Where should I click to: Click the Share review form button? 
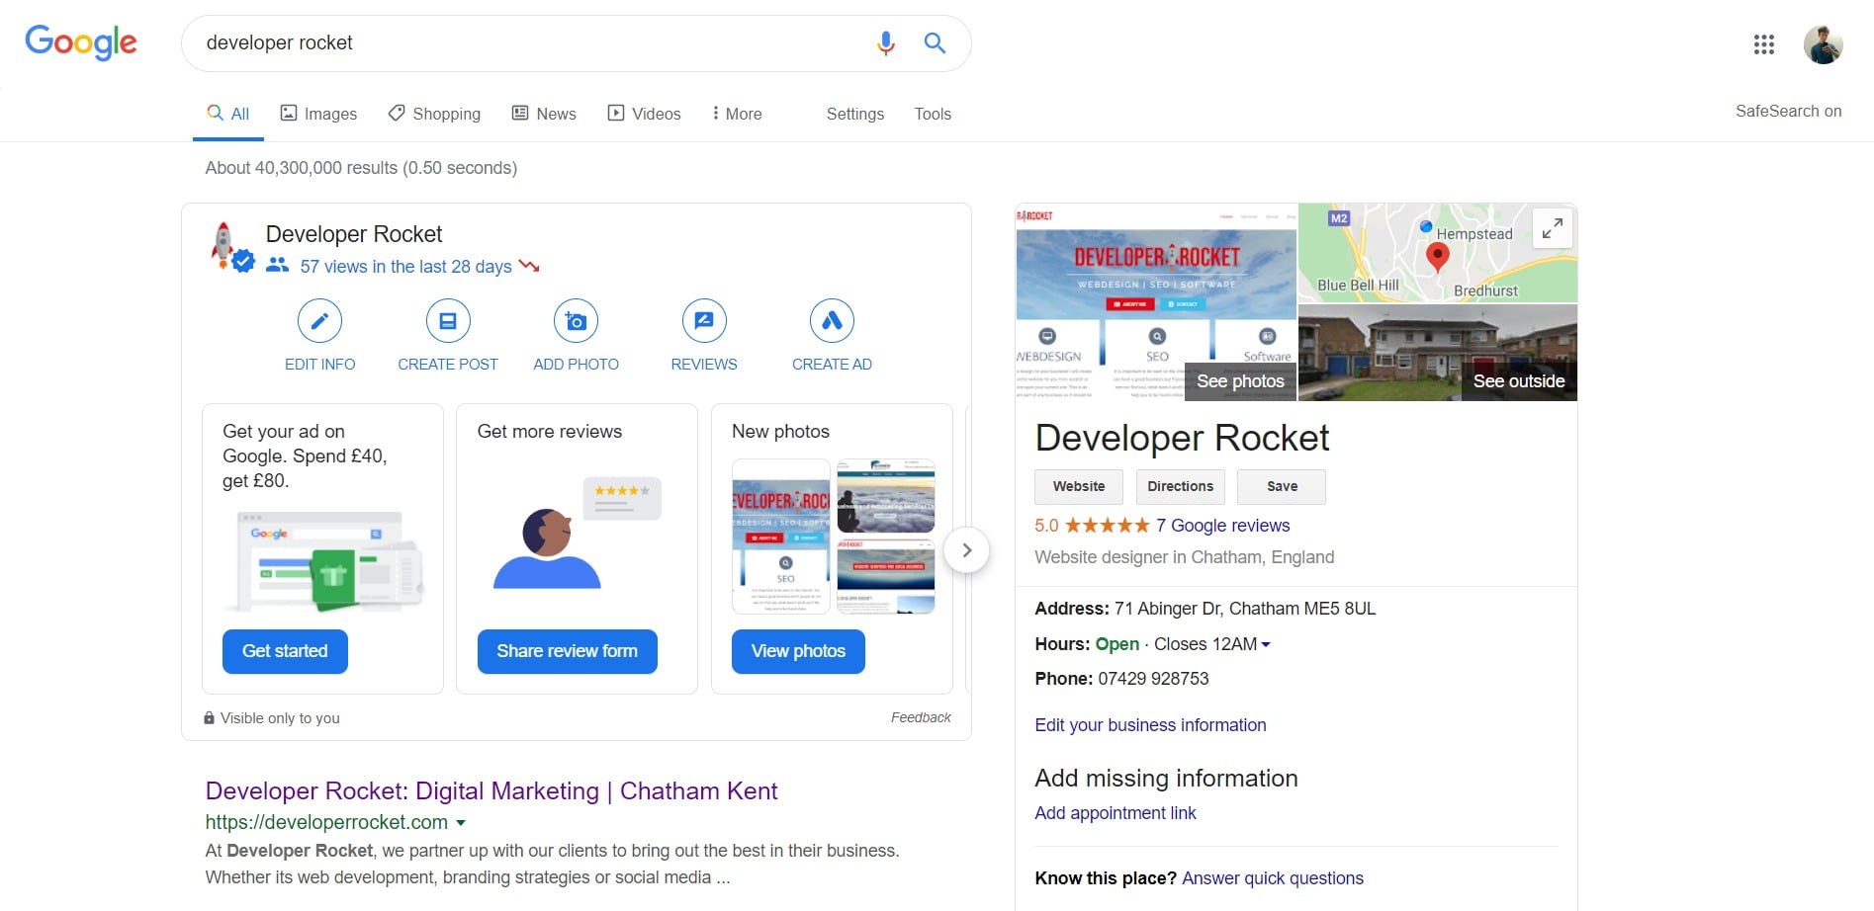(x=568, y=651)
